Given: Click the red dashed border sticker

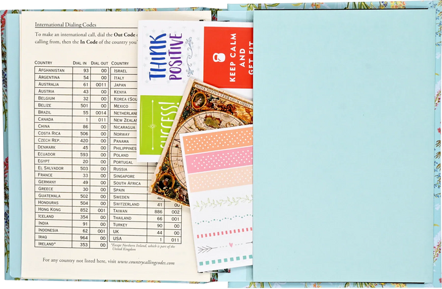Looking at the screenshot, I should click(224, 233).
